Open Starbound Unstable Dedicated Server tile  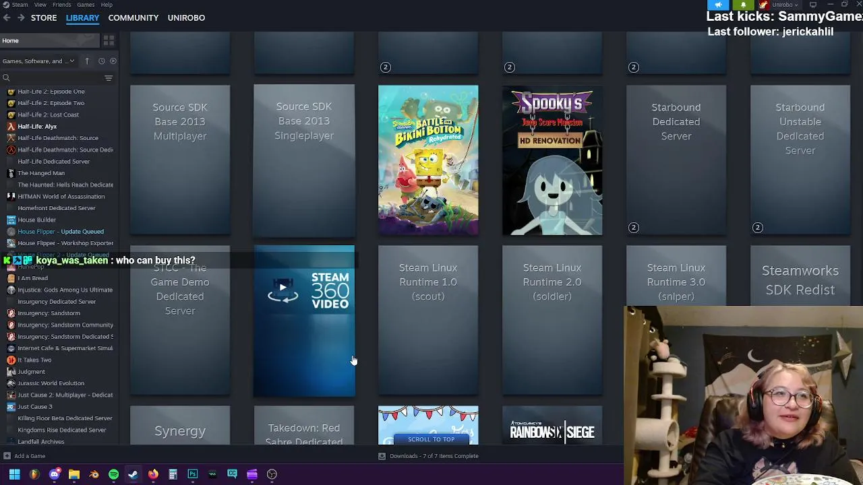click(x=800, y=160)
